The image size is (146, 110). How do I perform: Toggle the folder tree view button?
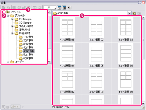coord(59,8)
